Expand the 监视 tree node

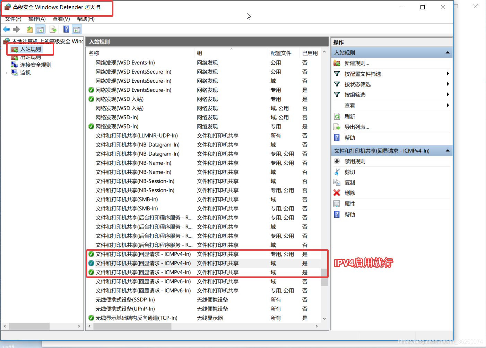pos(6,73)
